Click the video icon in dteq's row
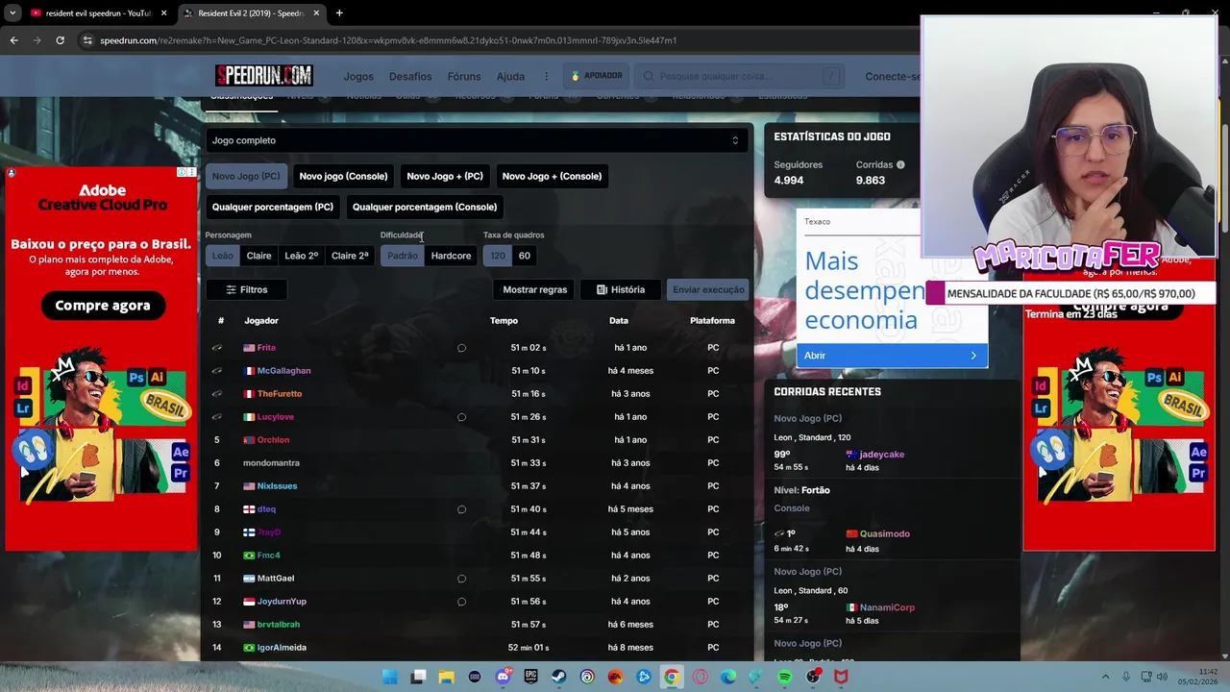Viewport: 1230px width, 692px height. [461, 509]
